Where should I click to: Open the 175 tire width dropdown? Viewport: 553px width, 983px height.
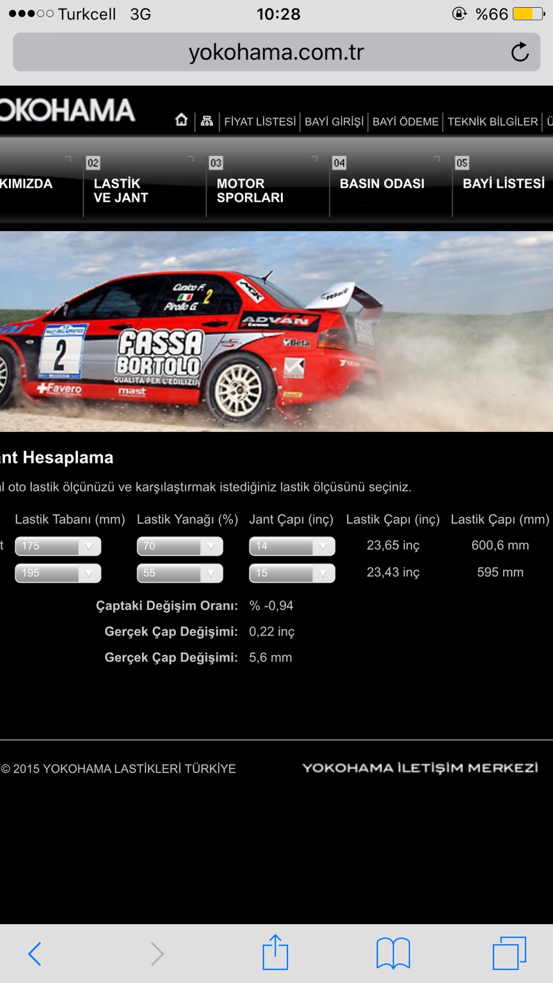[58, 546]
